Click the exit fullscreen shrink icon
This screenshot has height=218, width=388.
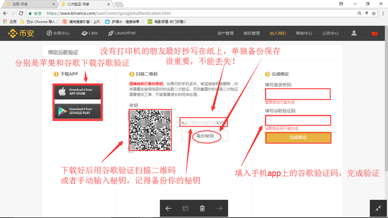(x=378, y=209)
